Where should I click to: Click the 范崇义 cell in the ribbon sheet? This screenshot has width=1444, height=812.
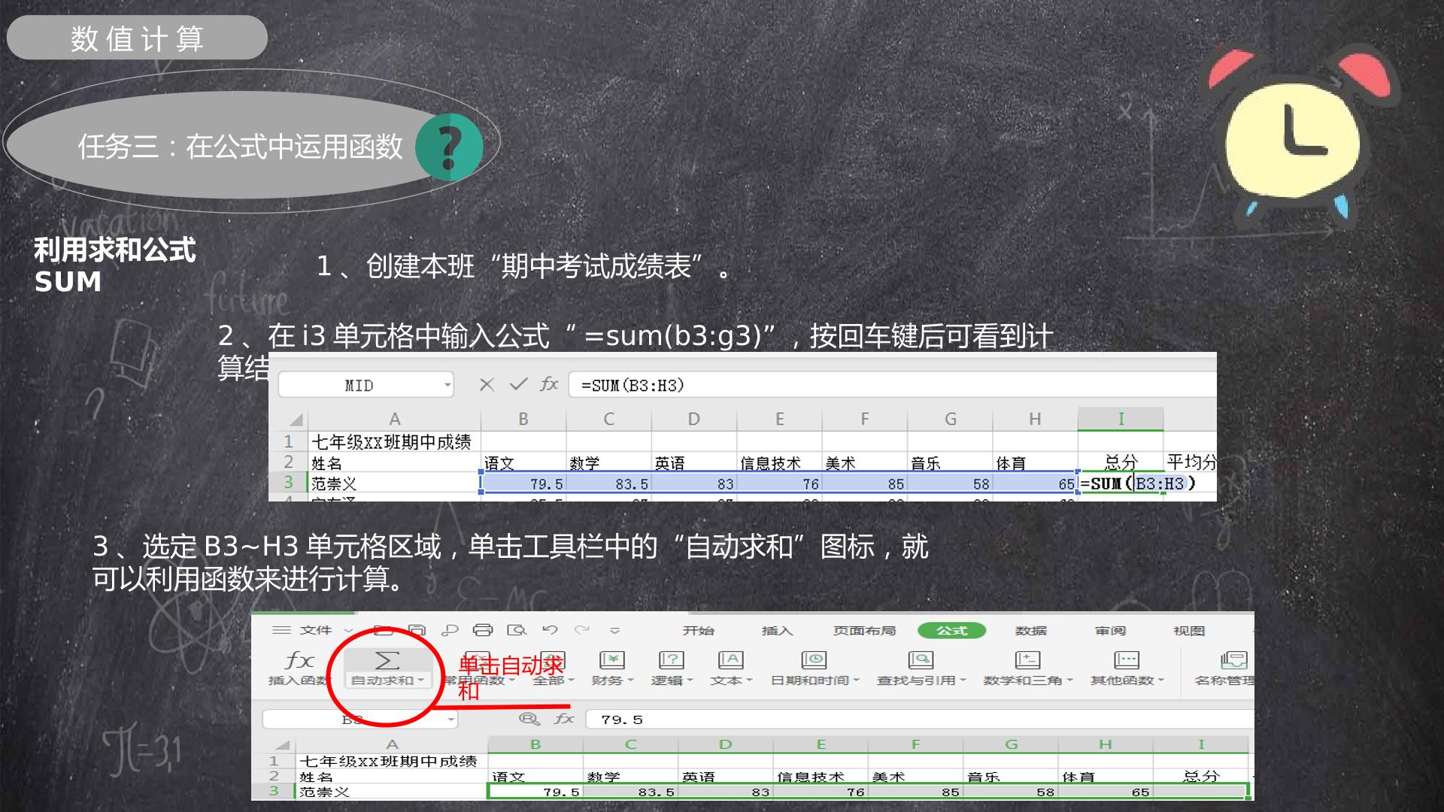(391, 791)
